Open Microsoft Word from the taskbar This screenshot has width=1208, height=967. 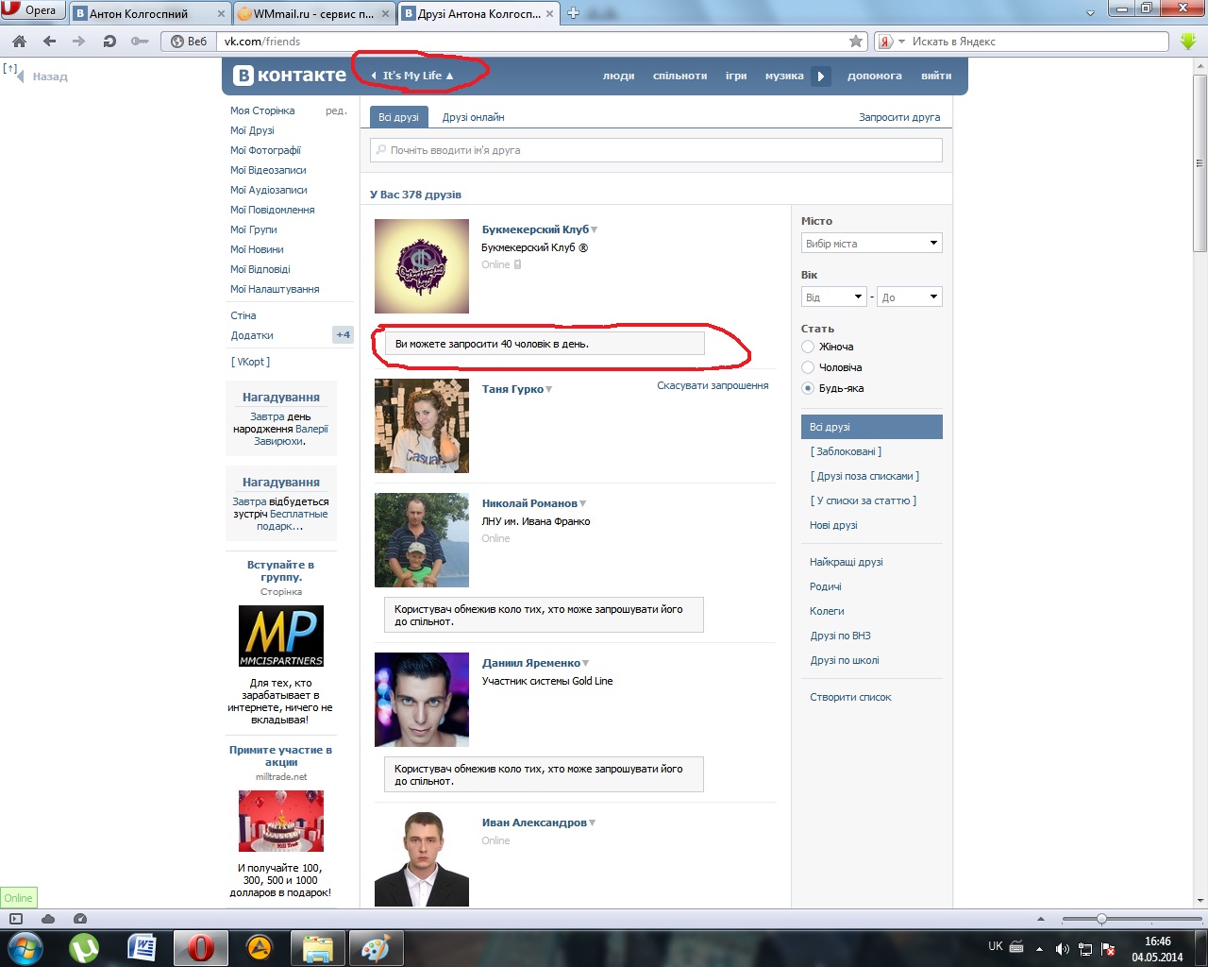tap(142, 948)
